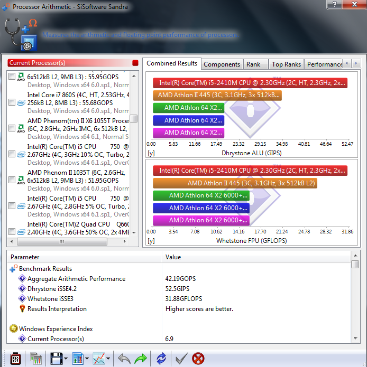
Task: Click the Intel logo beside Core2 Quad entry
Action: tap(21, 232)
